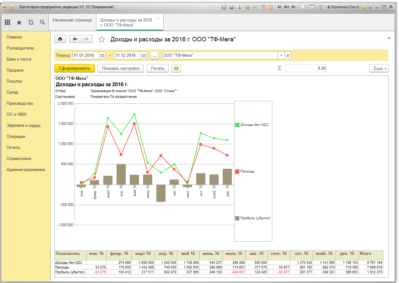Screen dimensions: 399x283
Task: Click the home button icon
Action: click(x=60, y=39)
